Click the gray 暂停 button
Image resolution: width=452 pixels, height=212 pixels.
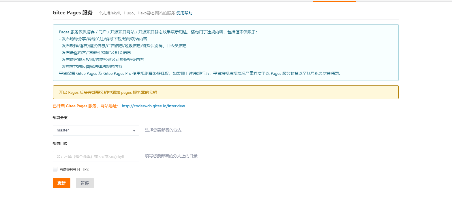point(85,183)
